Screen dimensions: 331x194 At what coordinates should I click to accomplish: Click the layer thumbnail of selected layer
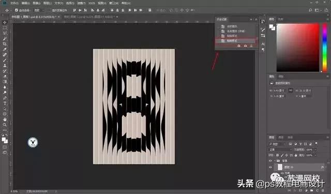[x=280, y=167]
